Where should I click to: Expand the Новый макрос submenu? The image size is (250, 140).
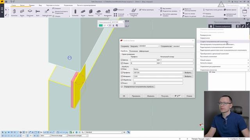coord(223,60)
